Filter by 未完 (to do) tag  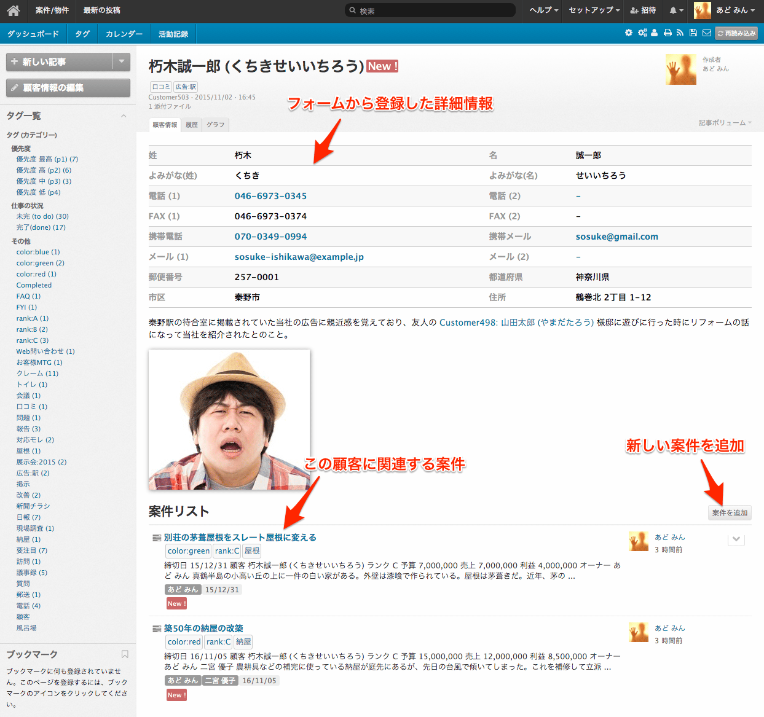(42, 216)
